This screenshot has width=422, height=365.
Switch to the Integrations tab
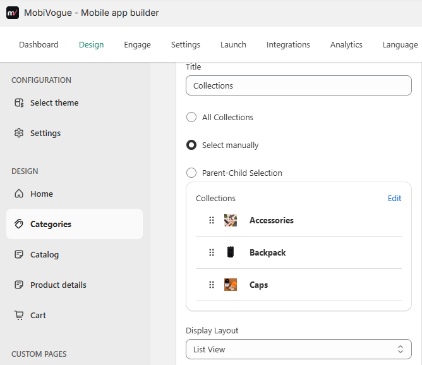click(x=288, y=44)
